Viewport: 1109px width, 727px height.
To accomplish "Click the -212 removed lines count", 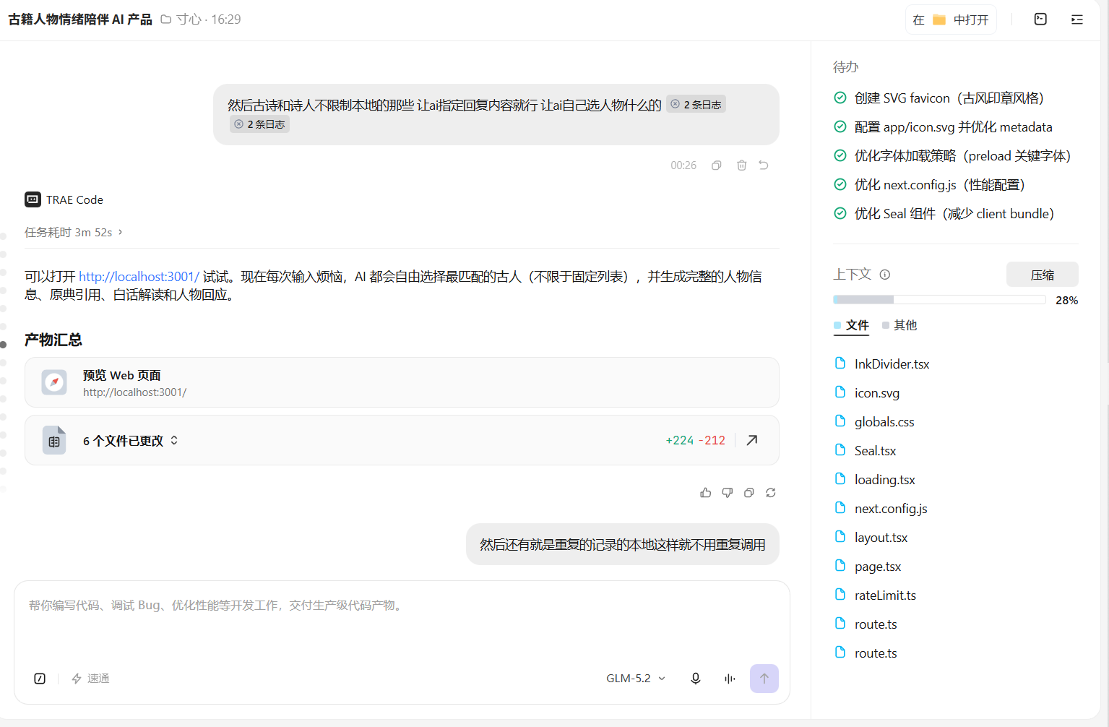I will coord(712,441).
